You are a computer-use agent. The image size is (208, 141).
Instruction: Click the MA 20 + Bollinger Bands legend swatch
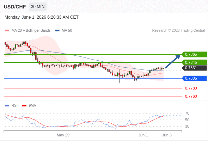7,31
